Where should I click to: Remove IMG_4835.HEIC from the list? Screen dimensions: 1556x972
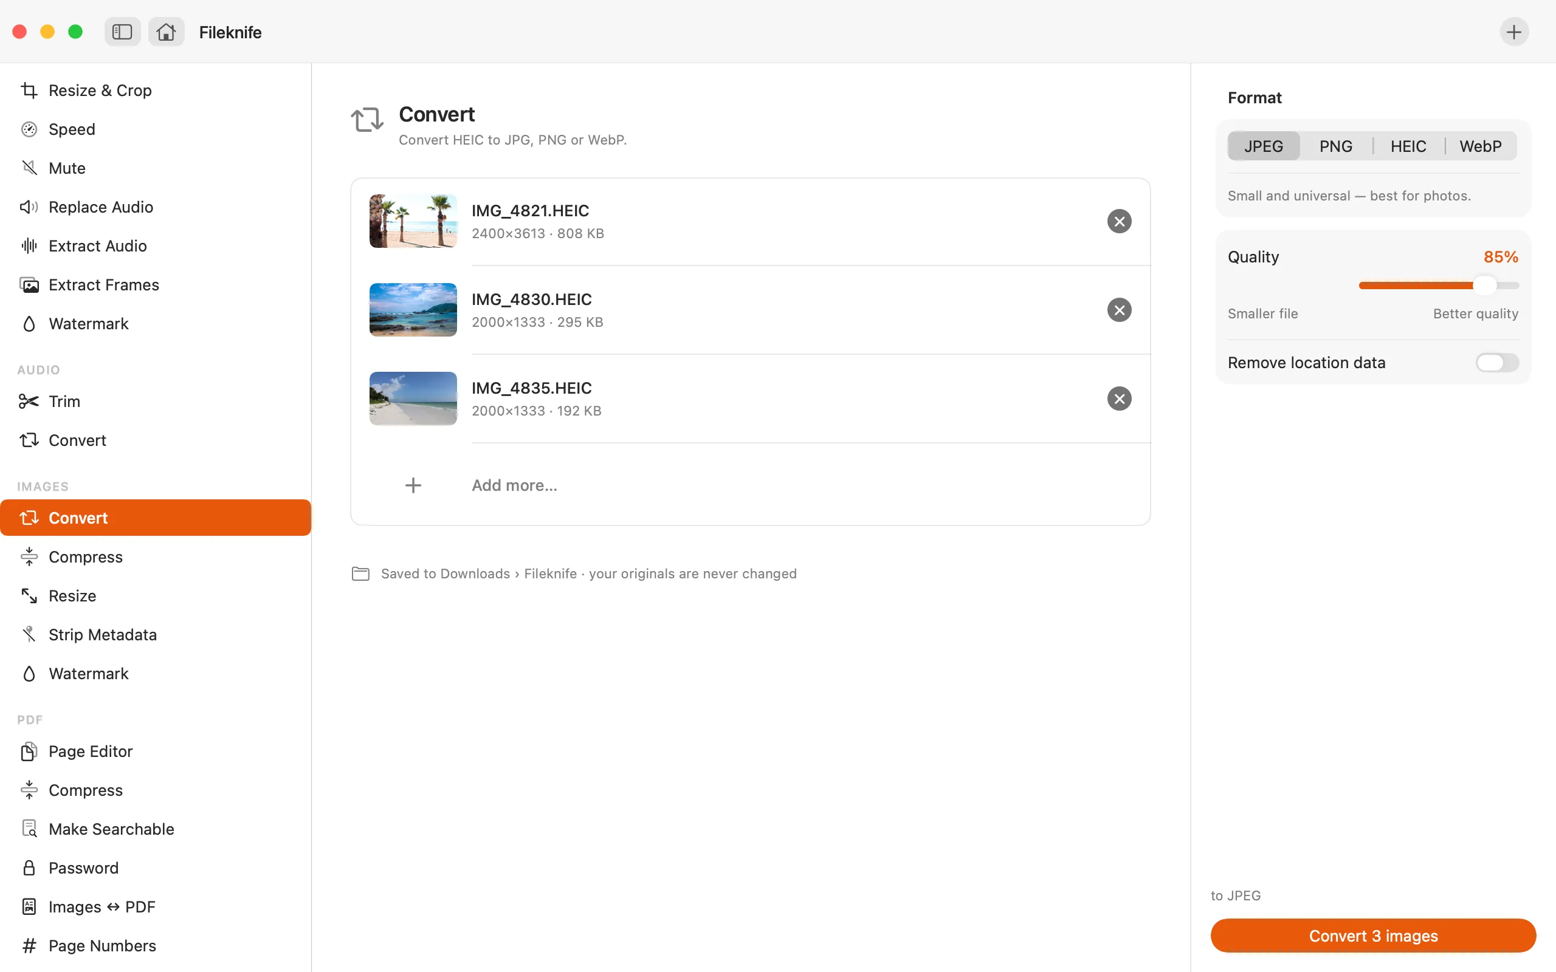pyautogui.click(x=1119, y=399)
